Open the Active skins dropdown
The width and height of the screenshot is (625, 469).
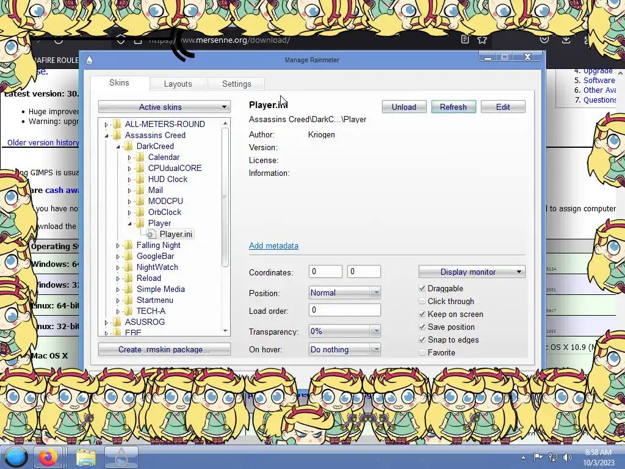164,107
